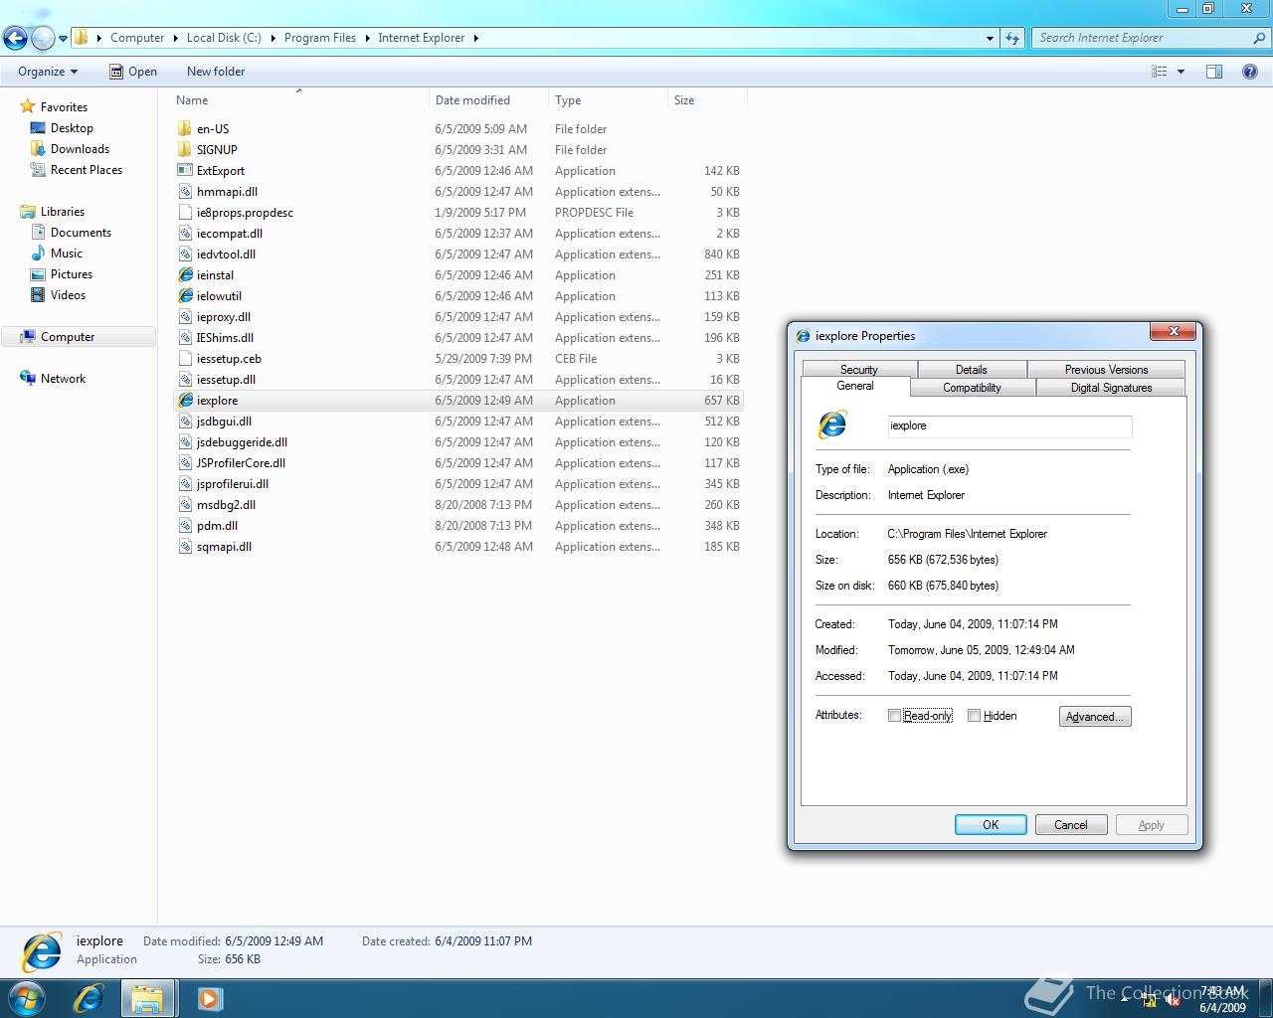Select the sqmapi.dll file name
Viewport: 1273px width, 1018px height.
tap(224, 547)
